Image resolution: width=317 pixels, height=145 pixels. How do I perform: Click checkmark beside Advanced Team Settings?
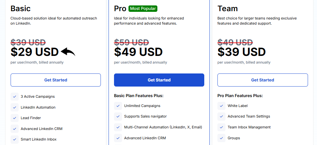click(x=221, y=116)
